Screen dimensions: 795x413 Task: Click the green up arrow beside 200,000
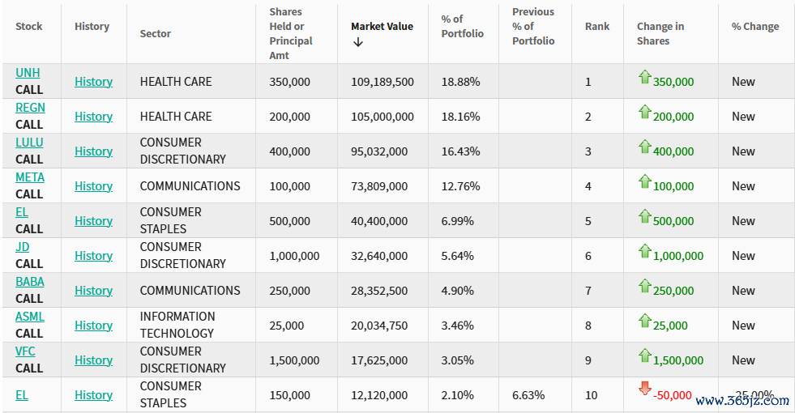pos(644,112)
